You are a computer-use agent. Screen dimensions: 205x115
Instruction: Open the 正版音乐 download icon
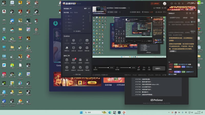pyautogui.click(x=87, y=60)
